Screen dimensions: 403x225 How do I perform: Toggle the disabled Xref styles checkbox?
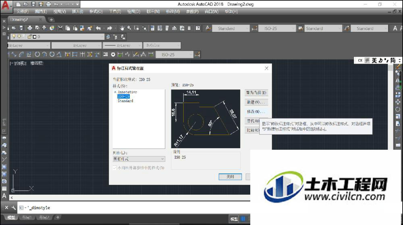tap(114, 168)
